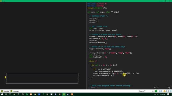Image resolution: width=172 pixels, height=96 pixels.
Task: Click the 'wattron(menuwin, A_REVERSE);' line
Action: (x=109, y=71)
